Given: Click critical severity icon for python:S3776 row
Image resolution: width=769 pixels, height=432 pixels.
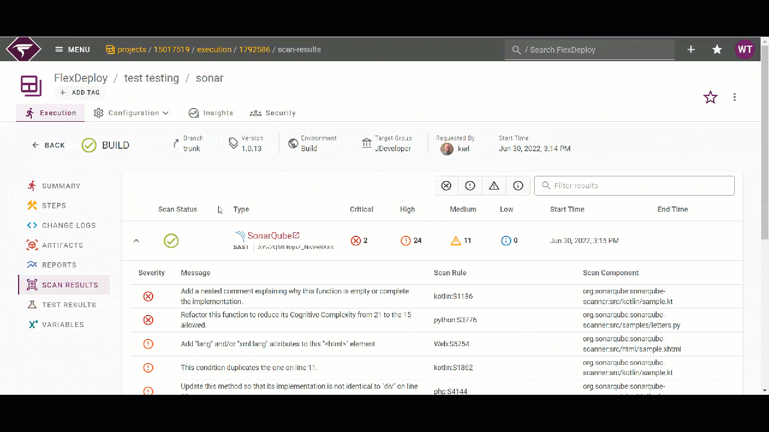Looking at the screenshot, I should (148, 320).
